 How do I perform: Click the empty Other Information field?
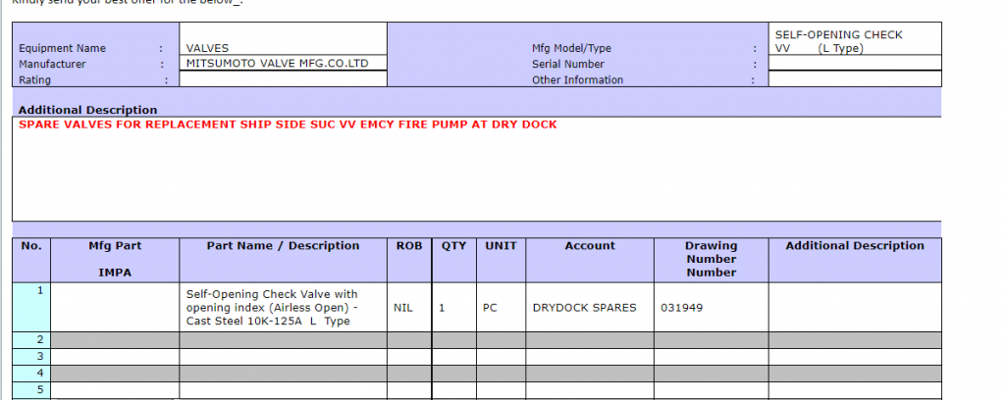tap(854, 80)
